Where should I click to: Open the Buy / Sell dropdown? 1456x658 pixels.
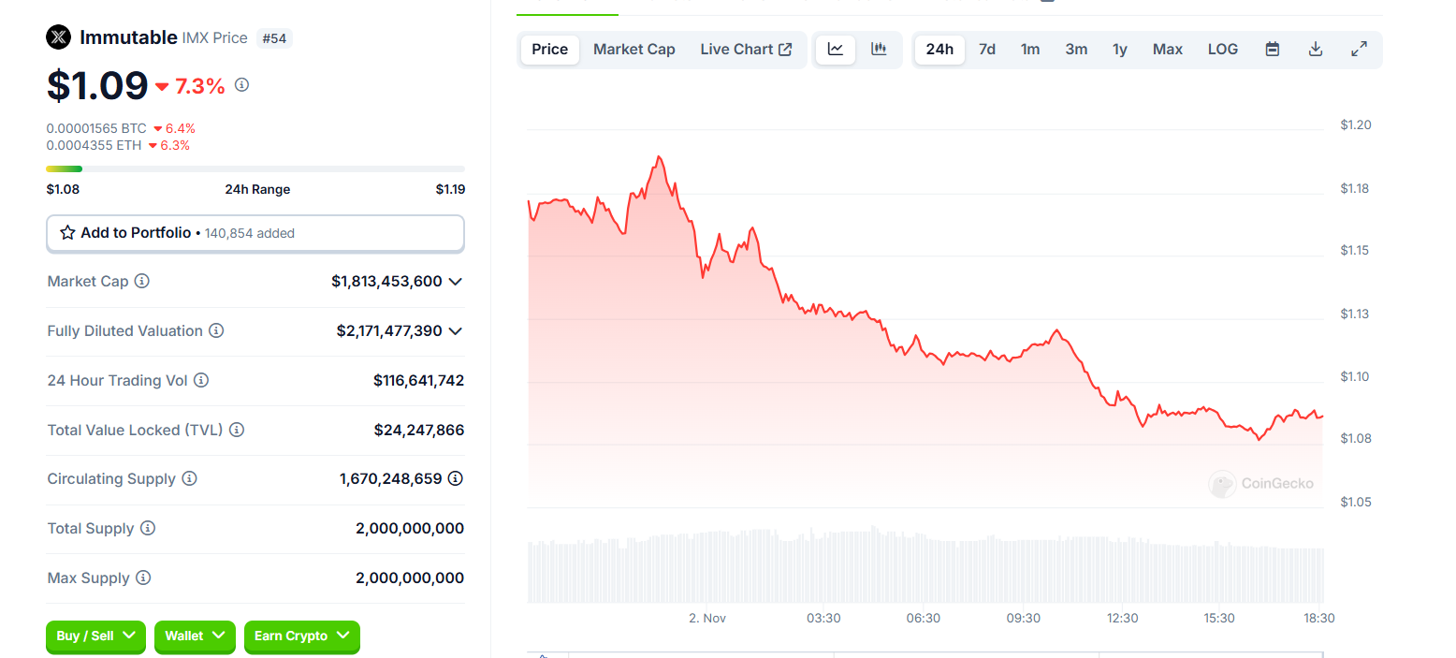click(96, 636)
